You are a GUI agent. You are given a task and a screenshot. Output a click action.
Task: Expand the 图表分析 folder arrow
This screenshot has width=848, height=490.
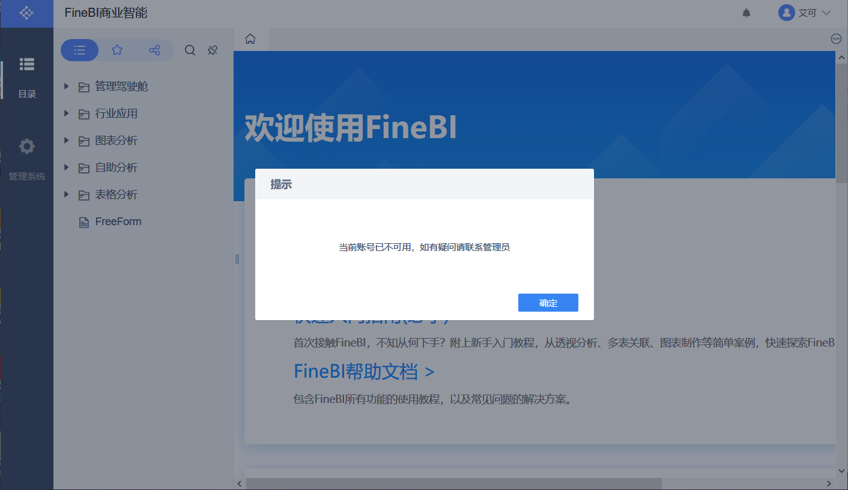[x=67, y=141]
